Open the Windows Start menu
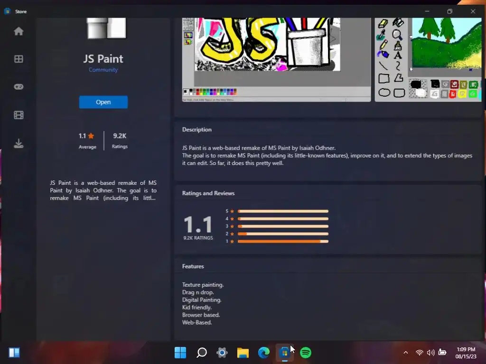This screenshot has height=364, width=486. click(180, 353)
